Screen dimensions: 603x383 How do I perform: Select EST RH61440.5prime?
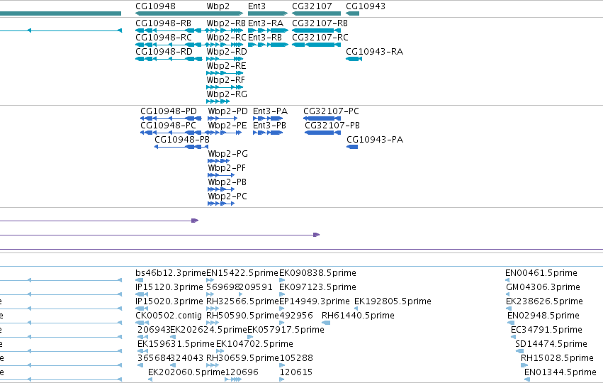358,316
